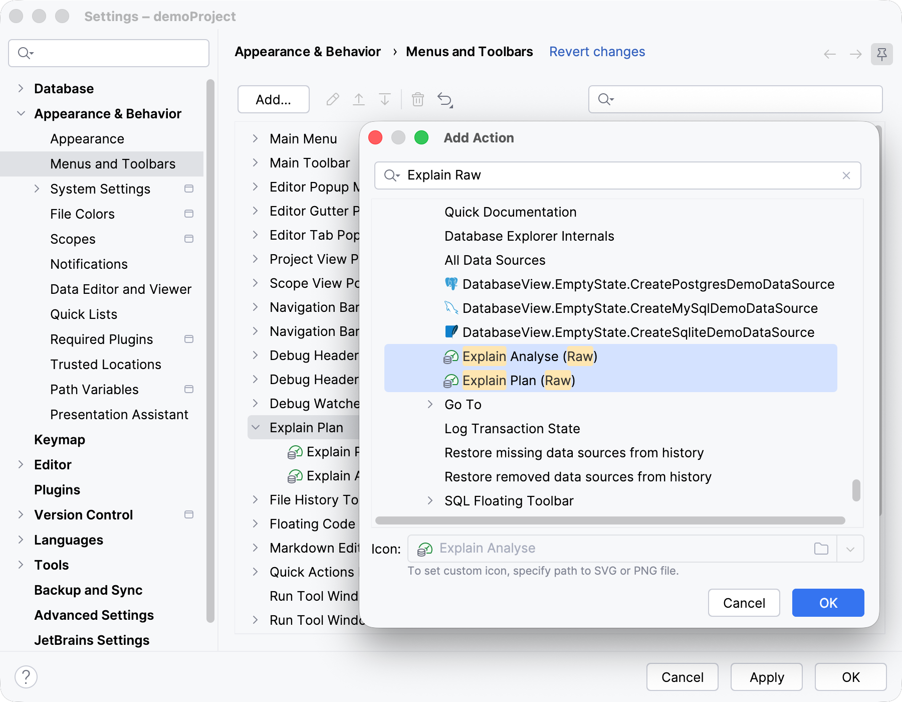Expand the Tools settings node
The height and width of the screenshot is (702, 902).
pyautogui.click(x=21, y=565)
